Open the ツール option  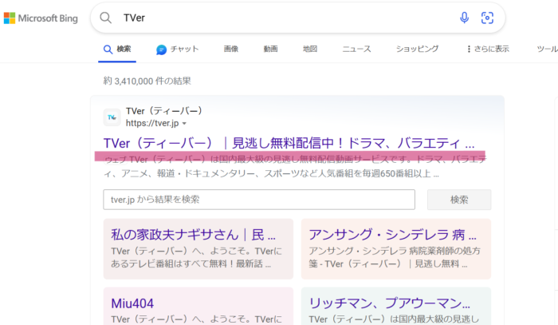click(x=548, y=49)
